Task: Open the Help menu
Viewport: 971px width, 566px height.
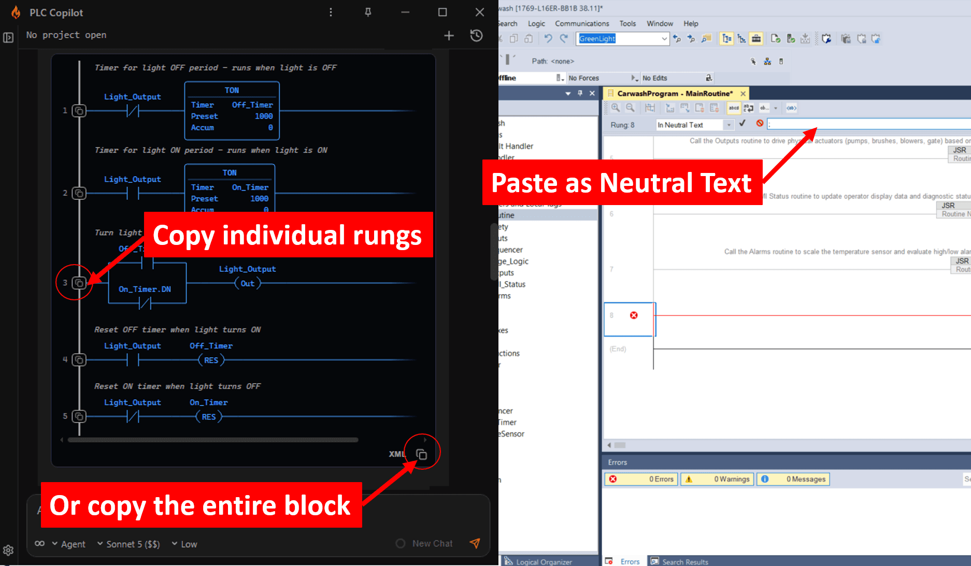Action: (x=691, y=23)
